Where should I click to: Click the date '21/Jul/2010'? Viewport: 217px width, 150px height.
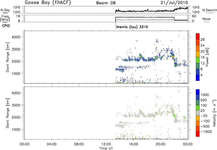tap(174, 2)
